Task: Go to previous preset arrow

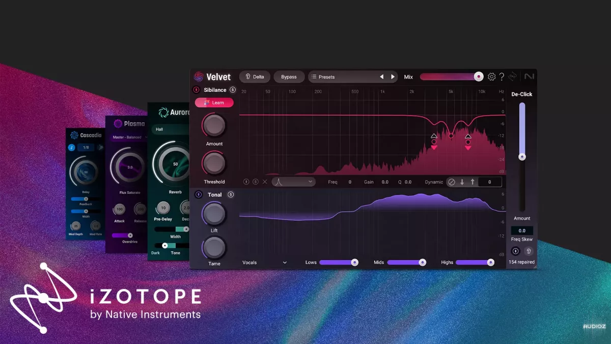Action: tap(381, 77)
